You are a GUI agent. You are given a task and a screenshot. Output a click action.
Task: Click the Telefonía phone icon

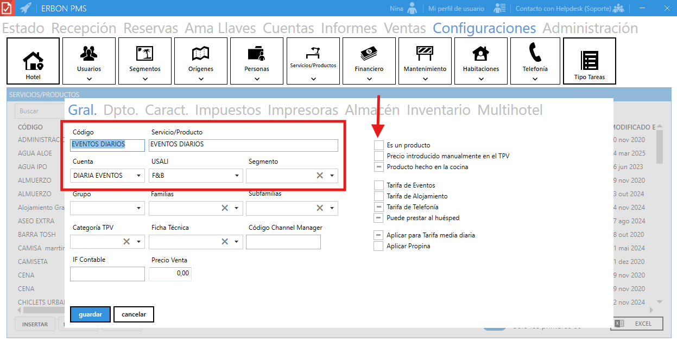[535, 53]
